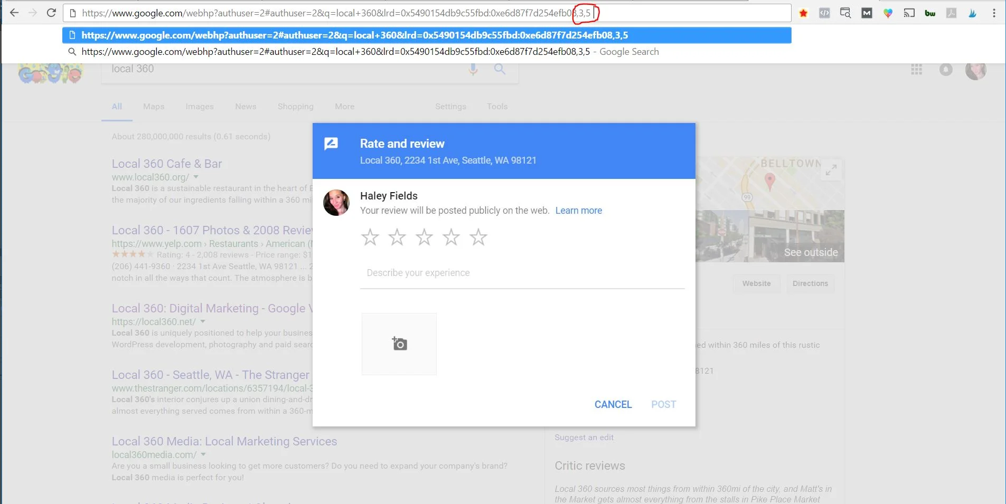The height and width of the screenshot is (504, 1006).
Task: Choose the Google Search suggestion row
Action: [427, 52]
